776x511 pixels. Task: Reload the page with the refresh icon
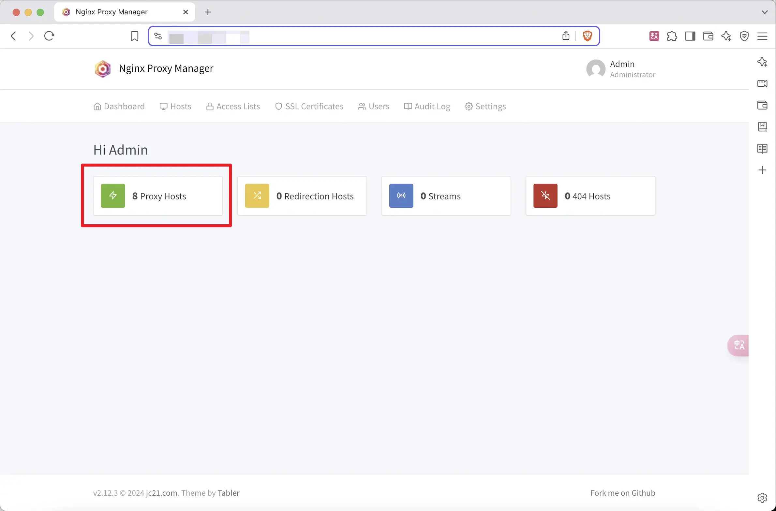click(49, 36)
